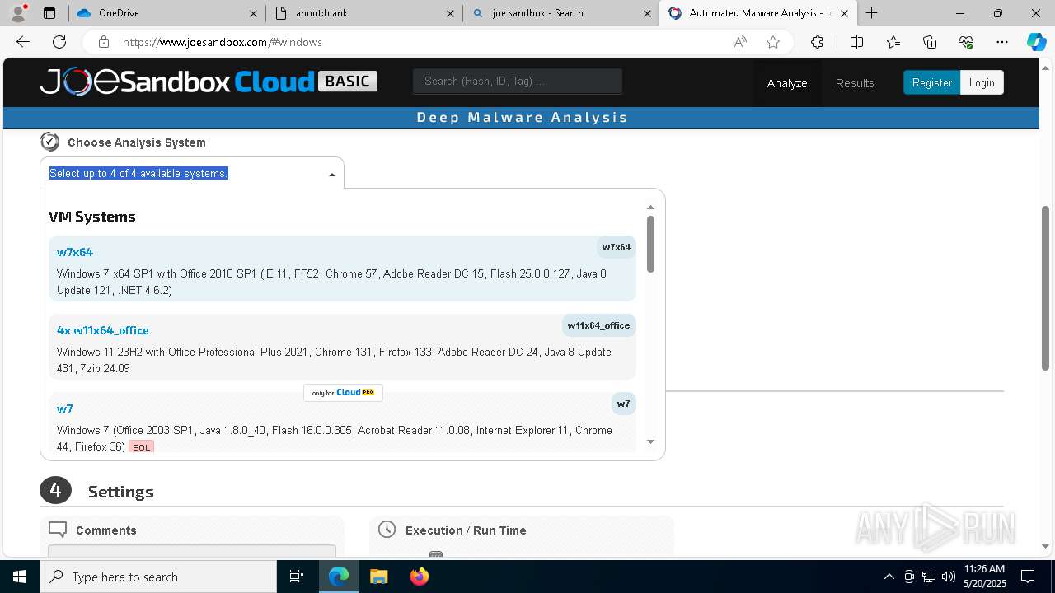Select the Automated Malware Analysis tab

pyautogui.click(x=757, y=13)
